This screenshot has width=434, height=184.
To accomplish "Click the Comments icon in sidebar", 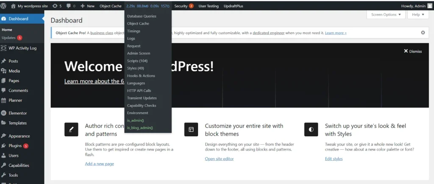I will (x=4, y=91).
